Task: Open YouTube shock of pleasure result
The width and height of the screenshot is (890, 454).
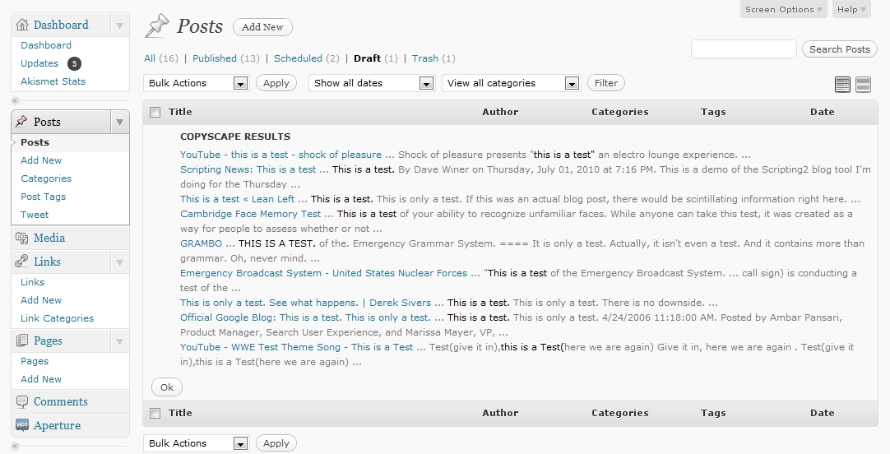Action: (x=281, y=155)
